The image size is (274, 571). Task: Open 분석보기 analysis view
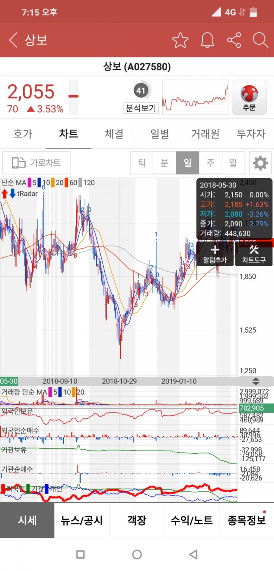point(141,108)
